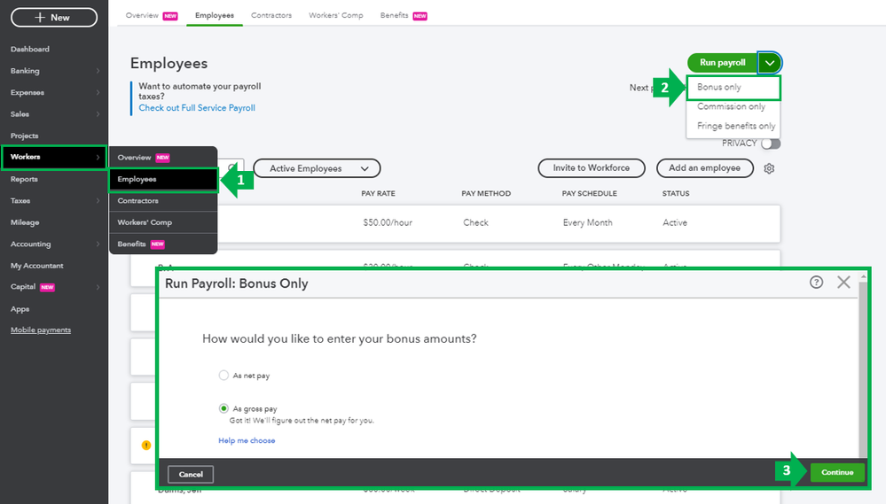This screenshot has height=504, width=886.
Task: Toggle the PRIVACY switch
Action: (x=771, y=143)
